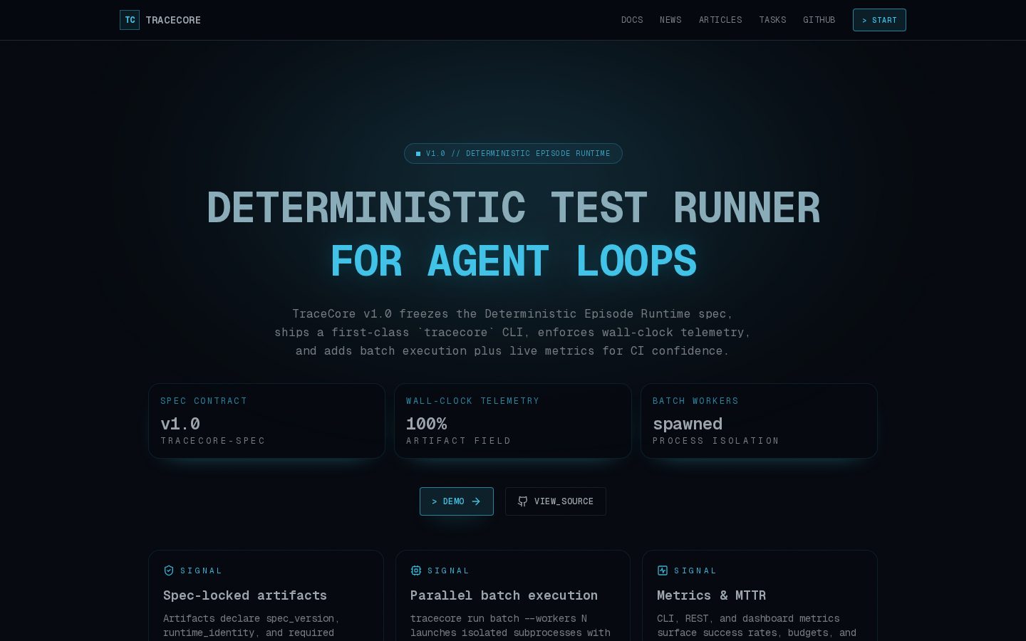Click the 'PROCESS ISOLATION' label
The height and width of the screenshot is (641, 1026).
point(716,441)
